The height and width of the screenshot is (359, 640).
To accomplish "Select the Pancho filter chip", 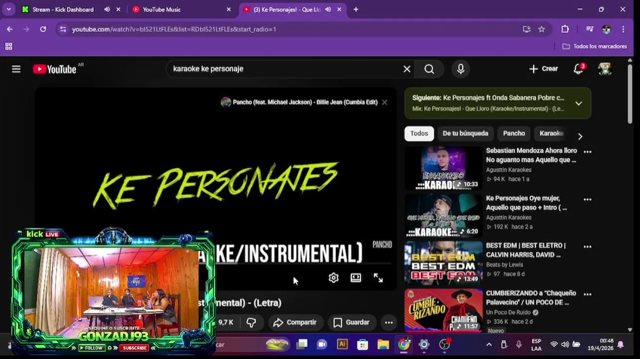I will 514,134.
